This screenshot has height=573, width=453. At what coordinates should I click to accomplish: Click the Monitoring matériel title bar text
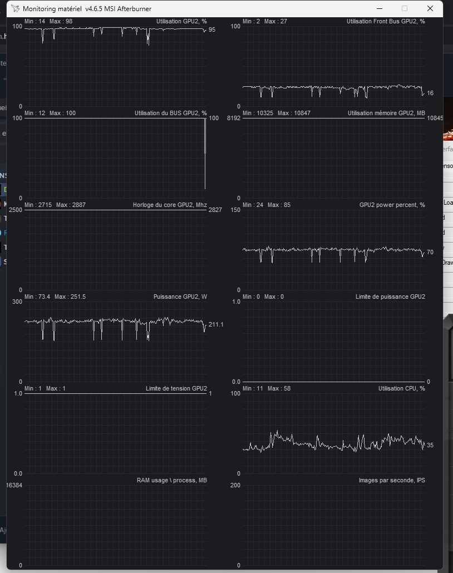pyautogui.click(x=87, y=9)
